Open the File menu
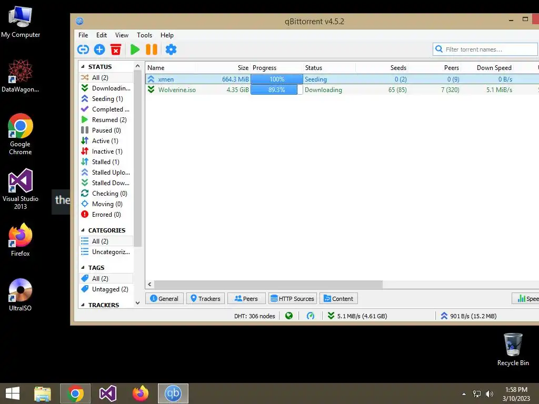This screenshot has height=404, width=539. 83,35
